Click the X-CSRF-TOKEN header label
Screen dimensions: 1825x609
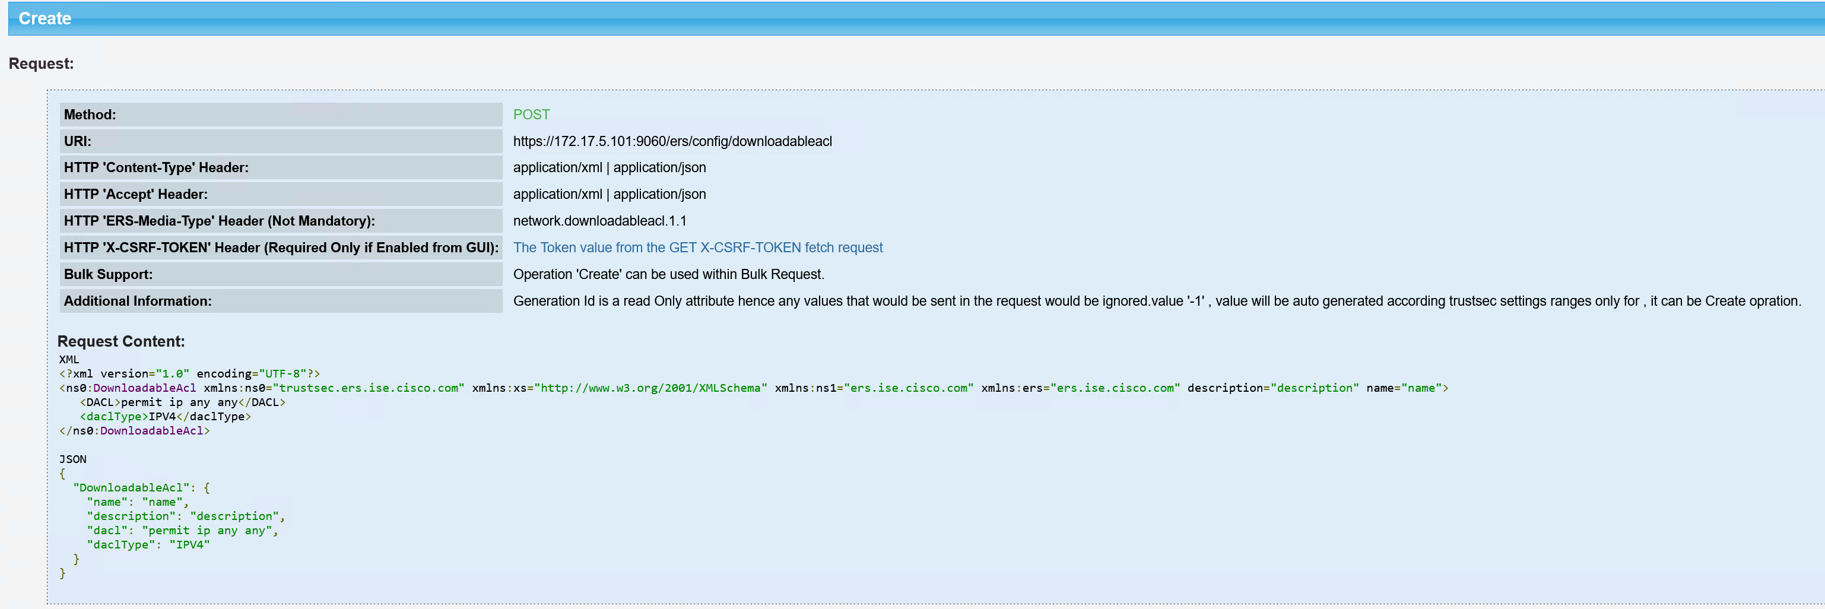pos(281,248)
